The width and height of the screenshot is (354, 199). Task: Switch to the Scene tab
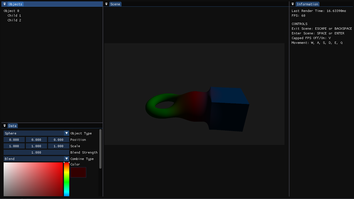click(115, 4)
